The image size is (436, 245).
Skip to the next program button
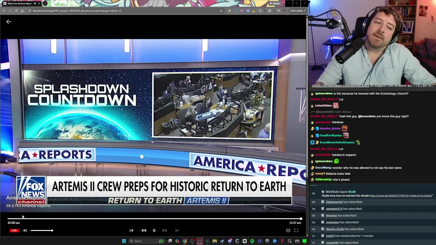(177, 230)
